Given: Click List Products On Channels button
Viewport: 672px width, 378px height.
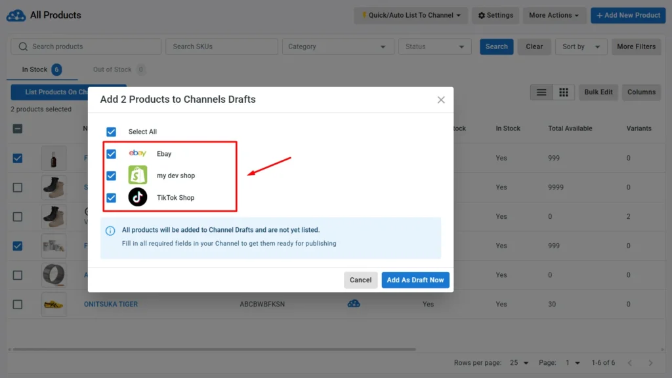Looking at the screenshot, I should [x=49, y=92].
